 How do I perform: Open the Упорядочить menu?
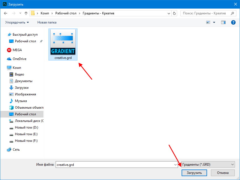coord(17,22)
